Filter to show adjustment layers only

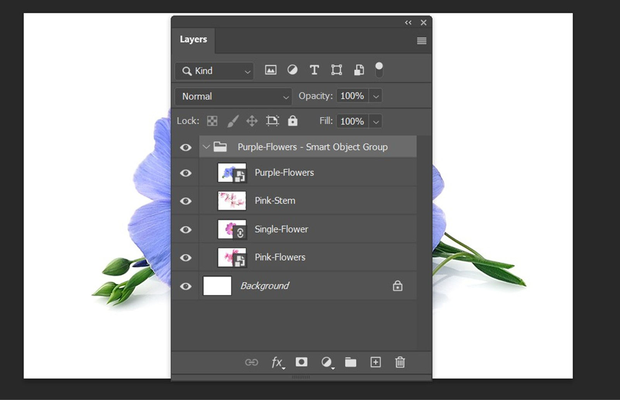(x=292, y=70)
